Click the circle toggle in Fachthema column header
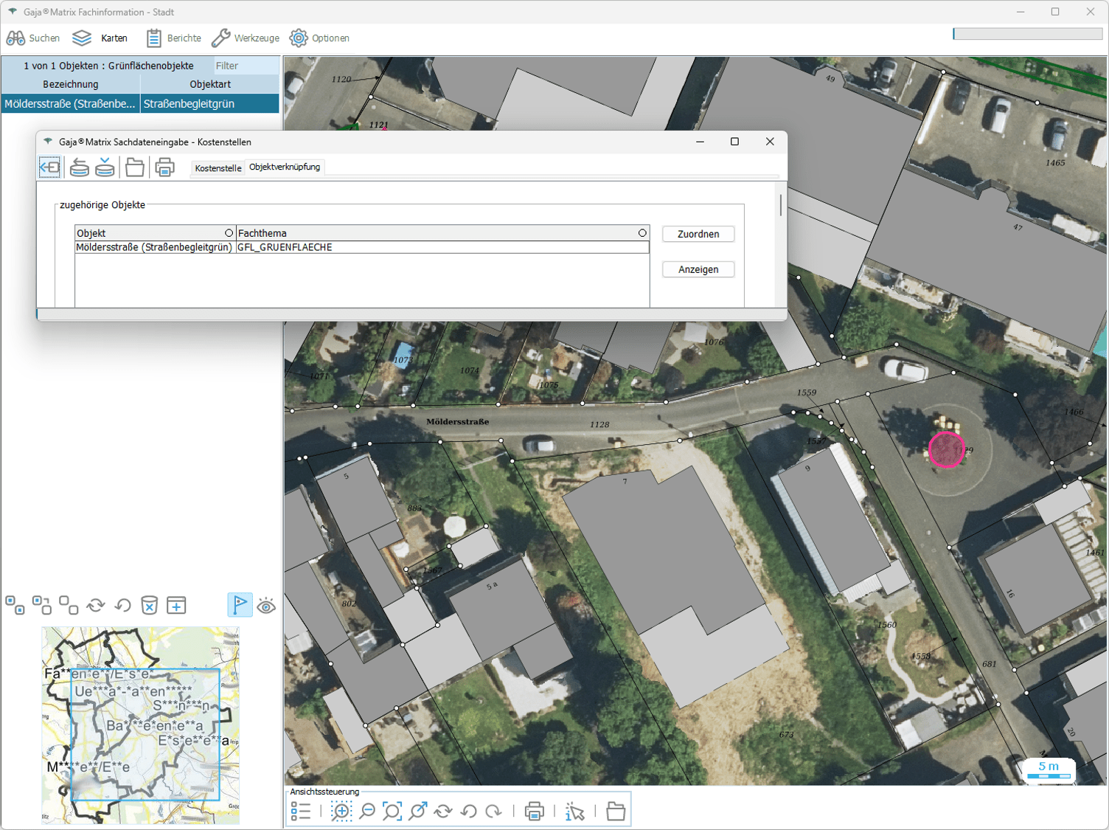The width and height of the screenshot is (1109, 830). 642,233
